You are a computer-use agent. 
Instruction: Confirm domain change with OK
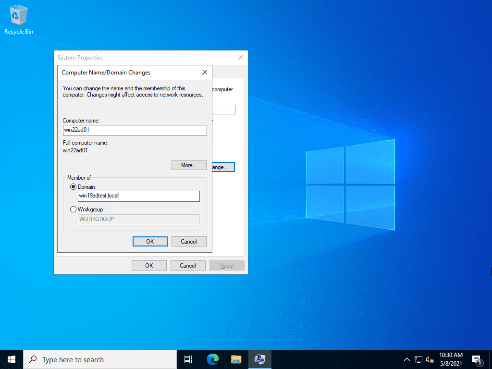[149, 241]
